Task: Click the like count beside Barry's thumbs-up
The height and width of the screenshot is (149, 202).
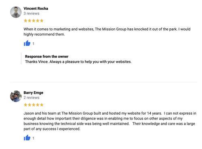Action: coord(34,138)
